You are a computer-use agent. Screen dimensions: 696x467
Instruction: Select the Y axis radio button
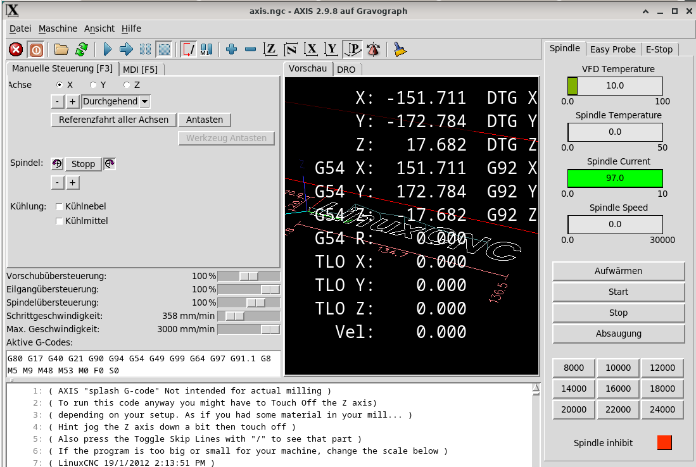point(94,85)
